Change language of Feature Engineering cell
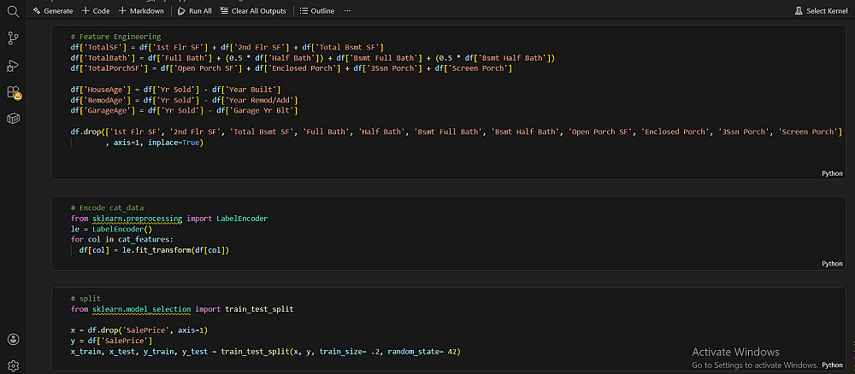Image resolution: width=855 pixels, height=374 pixels. [832, 172]
